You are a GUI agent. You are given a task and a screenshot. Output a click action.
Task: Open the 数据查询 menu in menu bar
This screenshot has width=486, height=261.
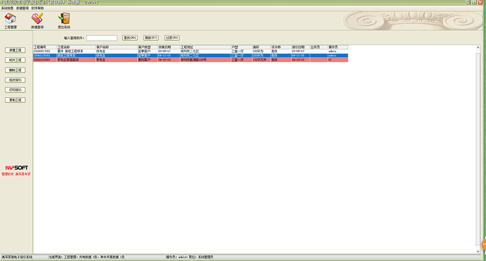point(22,8)
